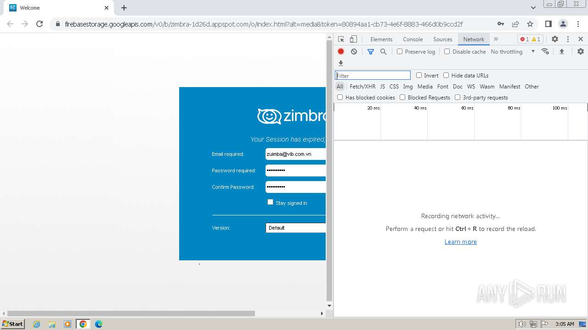Open Chrome main three-dot menu

click(x=577, y=24)
